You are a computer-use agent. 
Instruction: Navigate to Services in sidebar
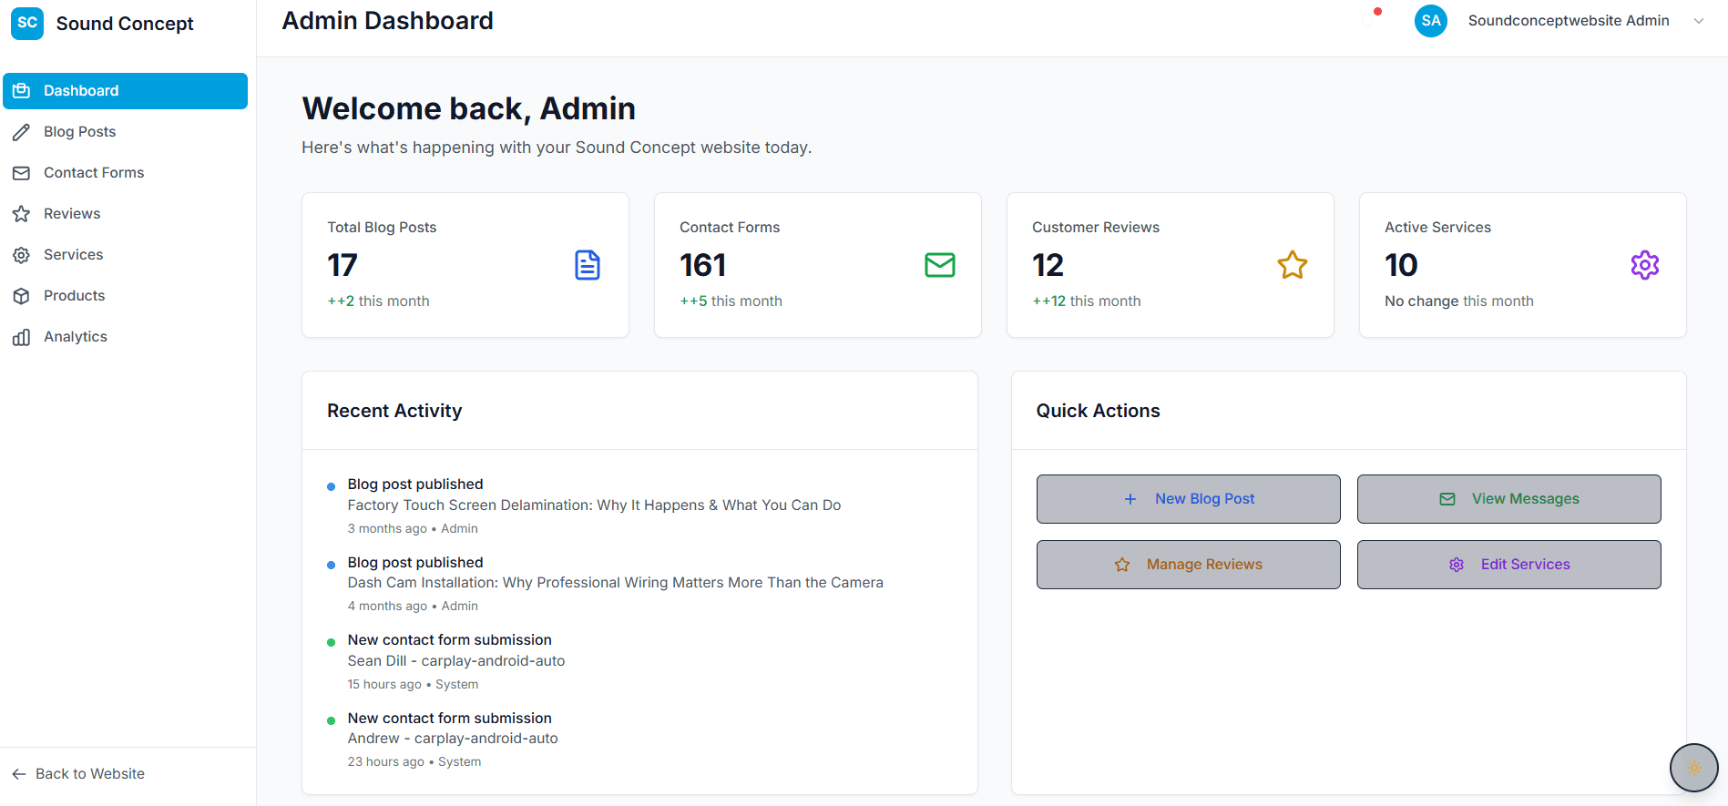[x=126, y=255]
